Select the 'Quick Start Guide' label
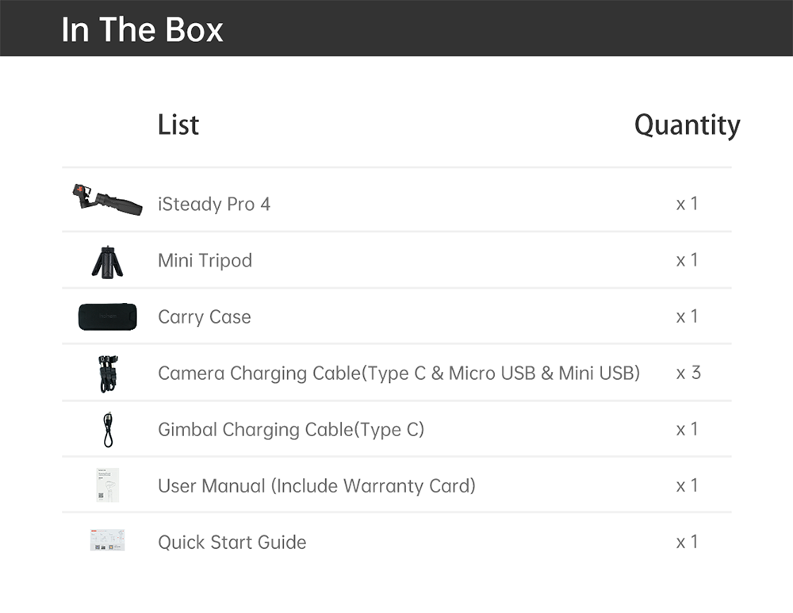This screenshot has width=793, height=613. tap(232, 542)
